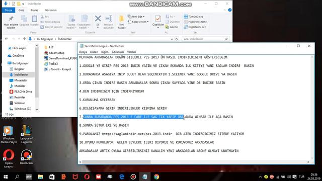The height and width of the screenshot is (181, 322).
Task: Open the Dosya tab in Explorer
Action: click(x=9, y=10)
